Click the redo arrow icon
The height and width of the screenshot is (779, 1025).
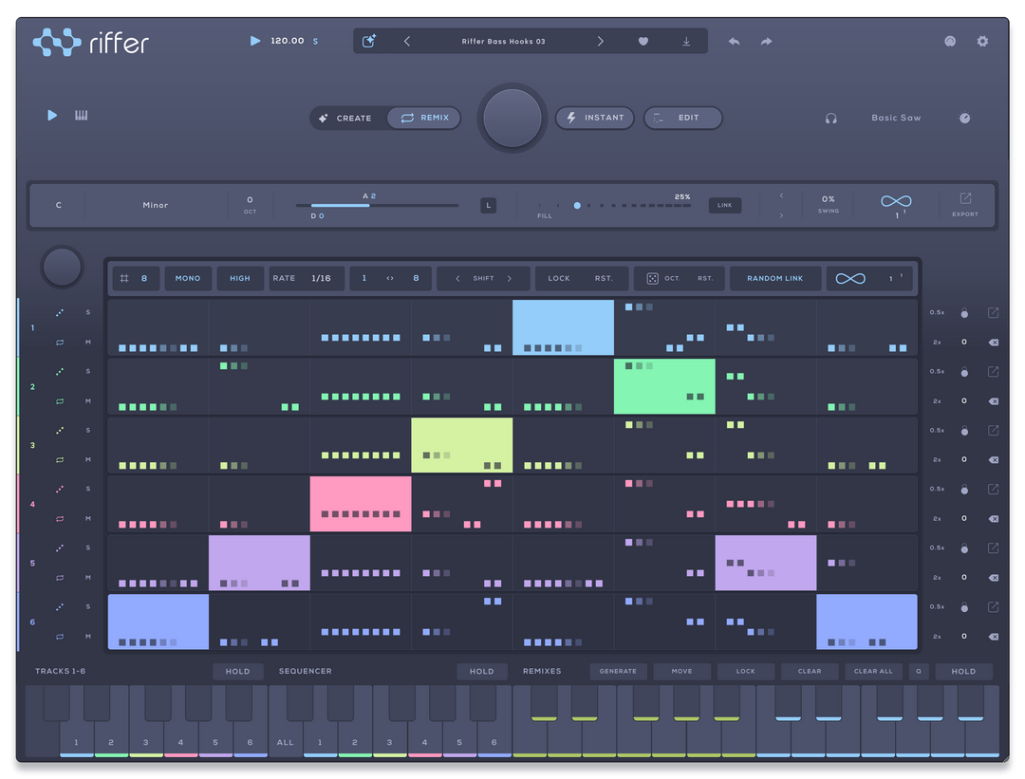[x=766, y=41]
